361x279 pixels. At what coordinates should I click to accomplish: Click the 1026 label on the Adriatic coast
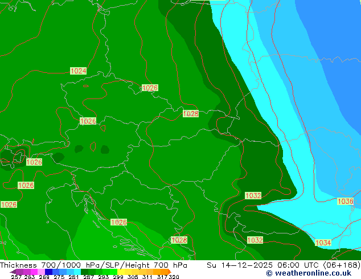click(x=119, y=222)
